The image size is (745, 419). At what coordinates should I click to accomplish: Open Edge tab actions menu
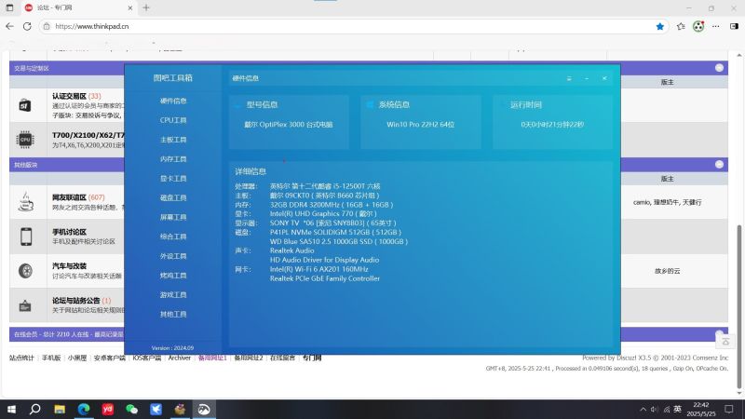click(x=9, y=8)
